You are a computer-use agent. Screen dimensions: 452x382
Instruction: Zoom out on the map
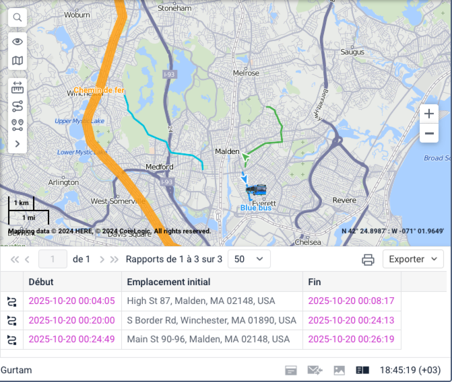429,134
